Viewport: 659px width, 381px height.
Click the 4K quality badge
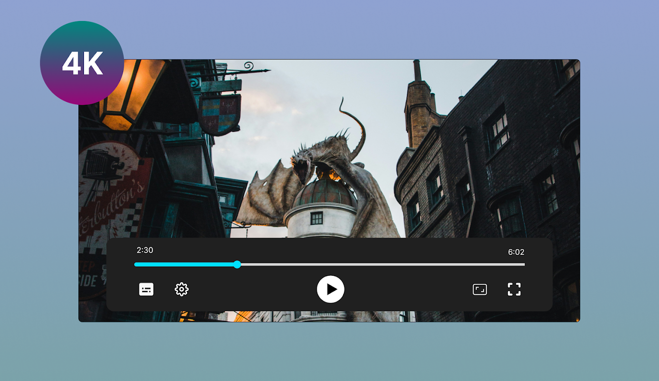coord(82,63)
